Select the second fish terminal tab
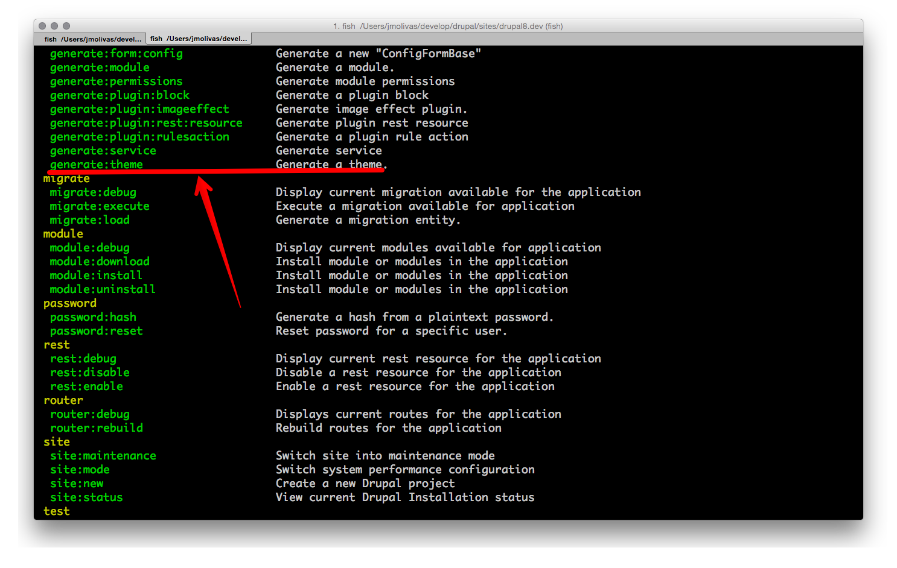The width and height of the screenshot is (897, 568). 199,39
